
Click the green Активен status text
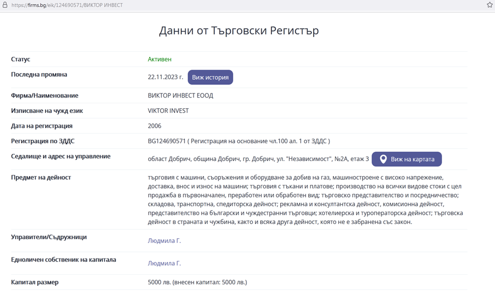coord(159,59)
